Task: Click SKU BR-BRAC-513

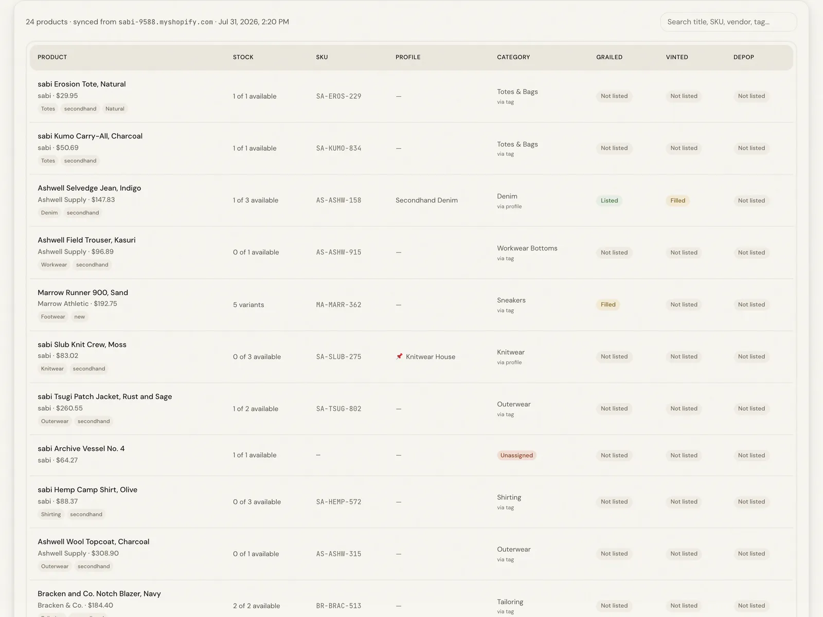Action: (x=338, y=606)
